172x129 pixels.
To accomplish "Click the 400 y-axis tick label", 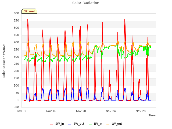I will [x=16, y=42].
